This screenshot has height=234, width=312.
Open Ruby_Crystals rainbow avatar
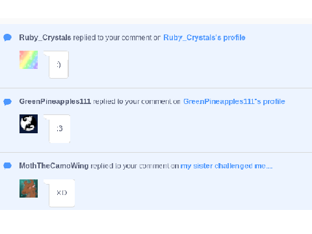pyautogui.click(x=29, y=60)
